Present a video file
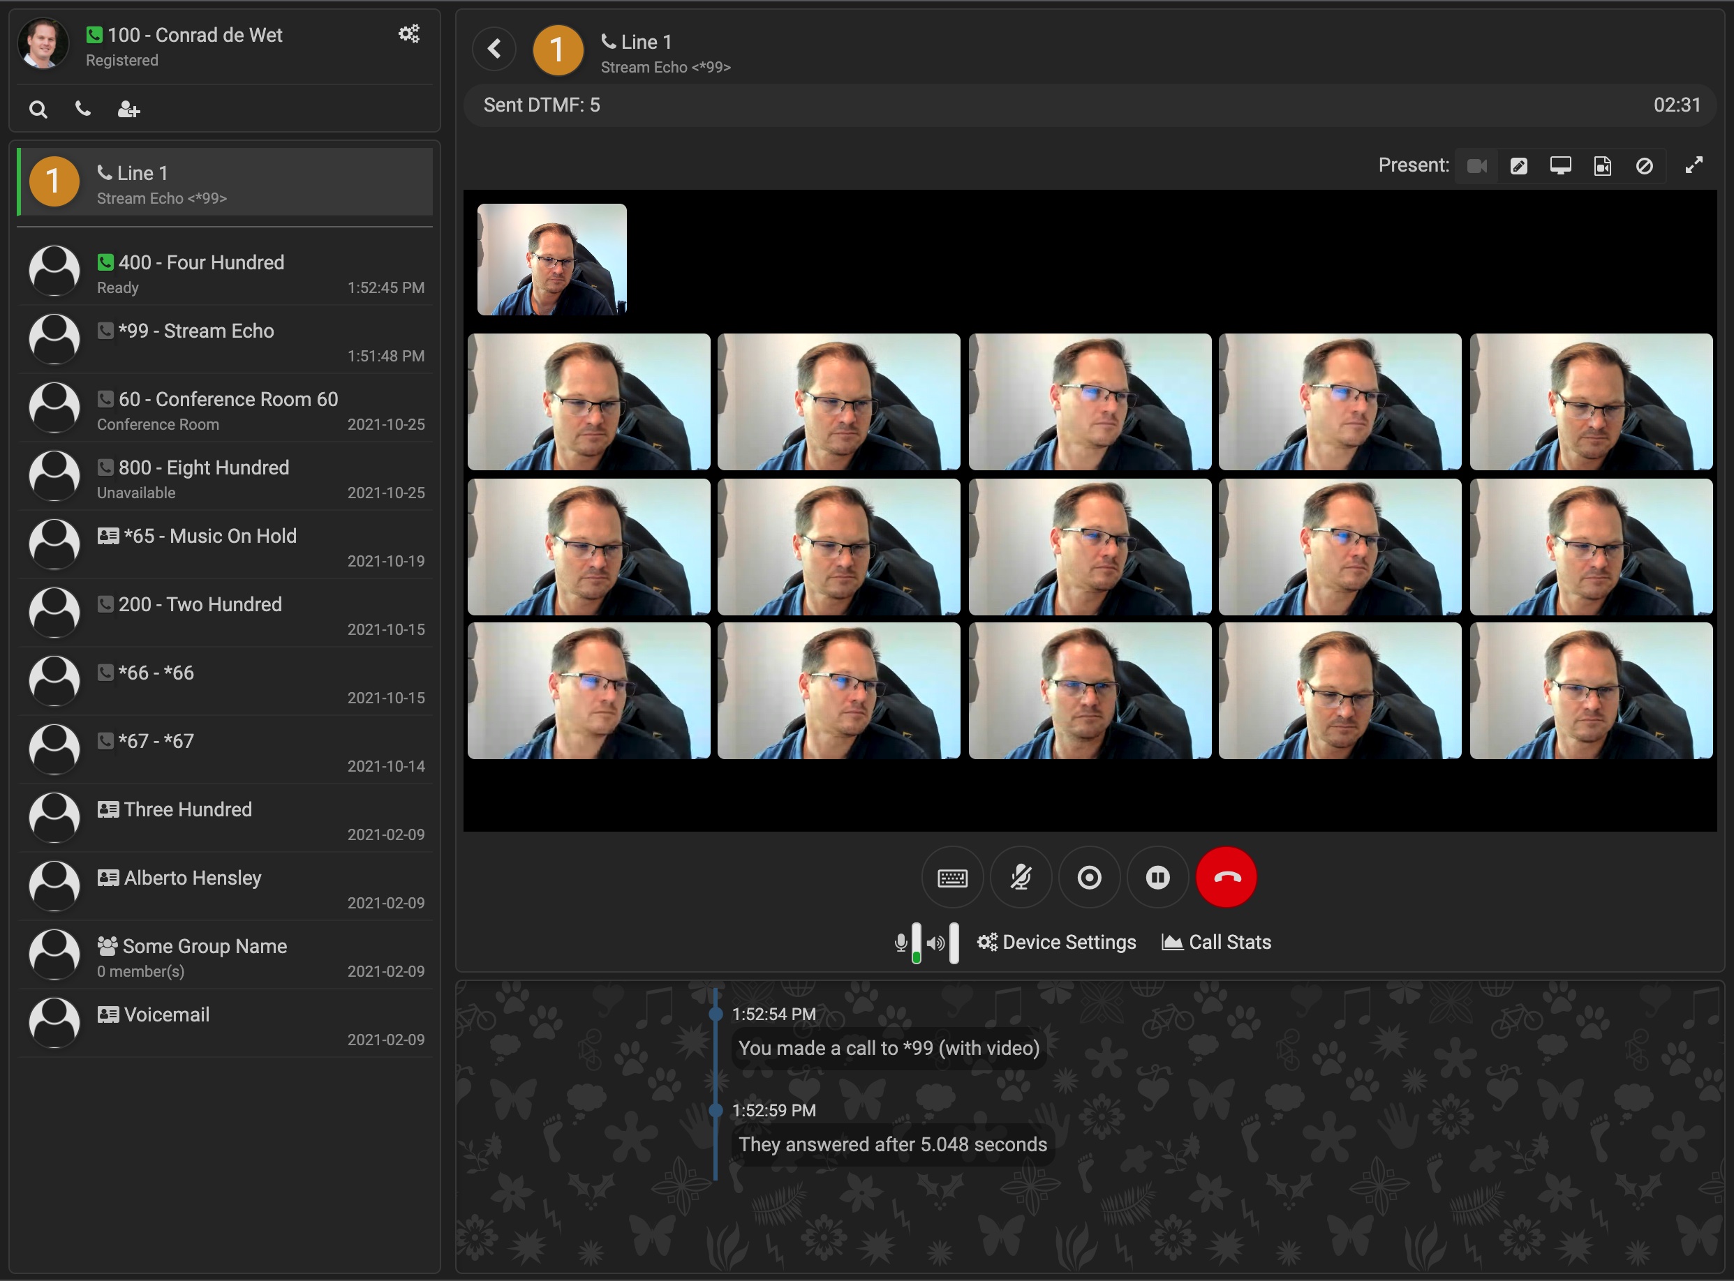 click(1602, 166)
